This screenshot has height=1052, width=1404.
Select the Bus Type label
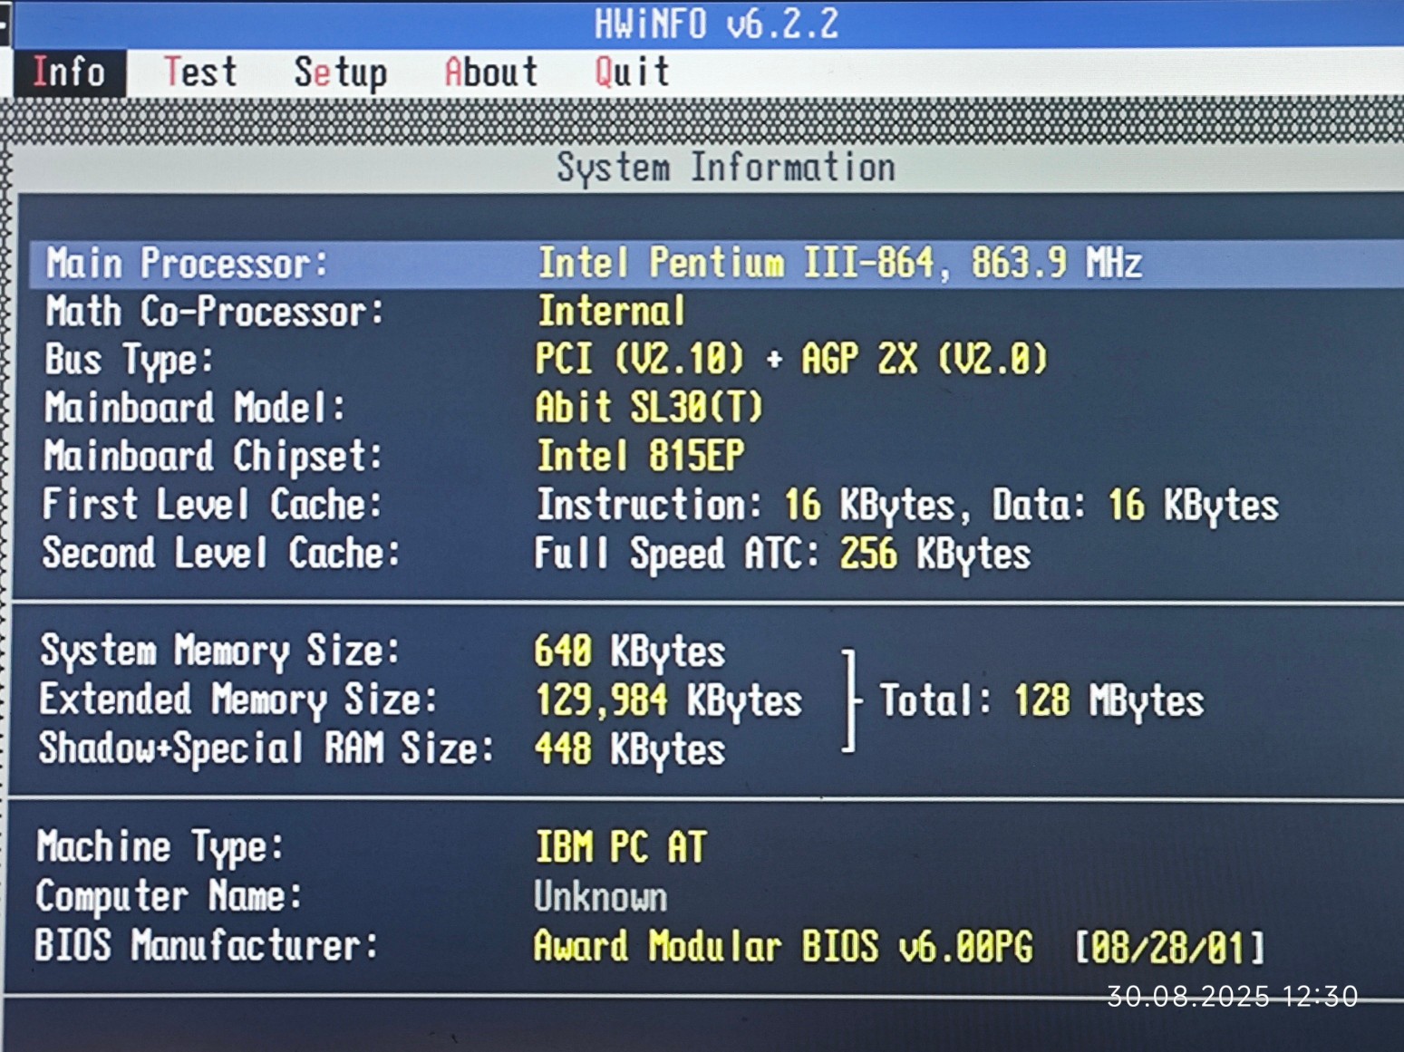pyautogui.click(x=130, y=360)
